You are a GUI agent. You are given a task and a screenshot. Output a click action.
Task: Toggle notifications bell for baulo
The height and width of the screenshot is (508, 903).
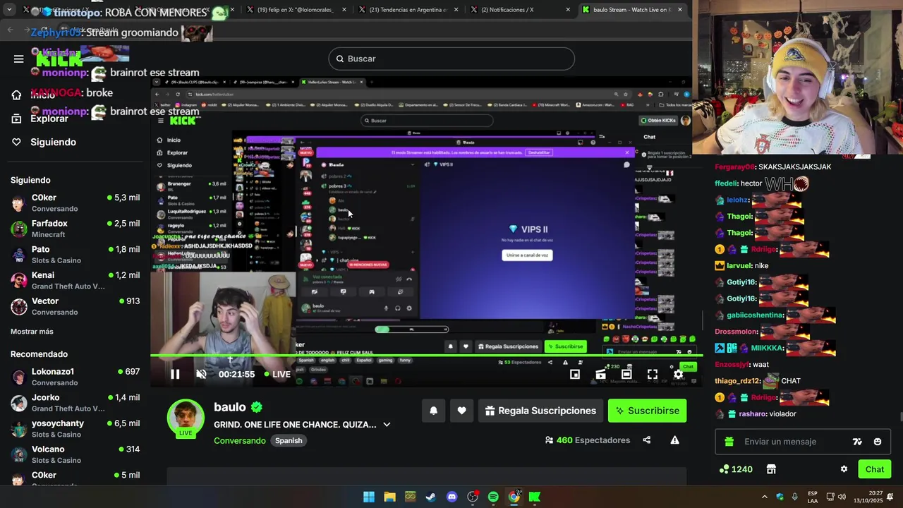tap(434, 411)
